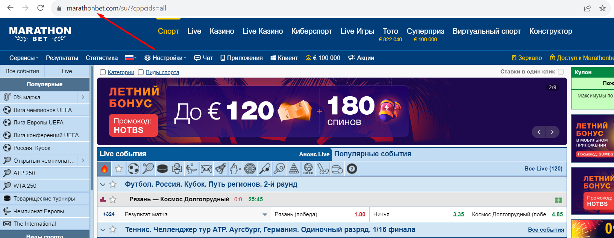Switch to Популярные события tab
Viewport: 614px width, 238px height.
(373, 154)
